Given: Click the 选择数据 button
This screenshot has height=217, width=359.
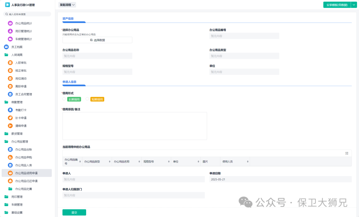Looking at the screenshot, I should [x=97, y=40].
